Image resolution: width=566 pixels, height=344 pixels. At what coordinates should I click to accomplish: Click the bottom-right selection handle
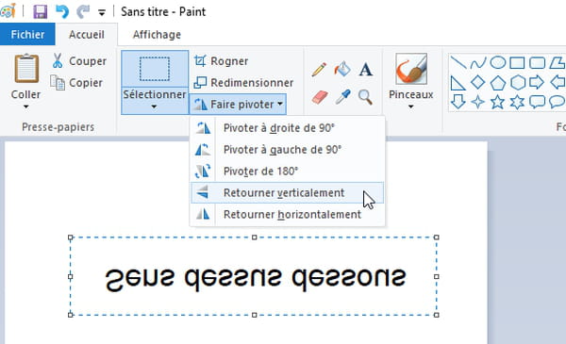pyautogui.click(x=437, y=315)
